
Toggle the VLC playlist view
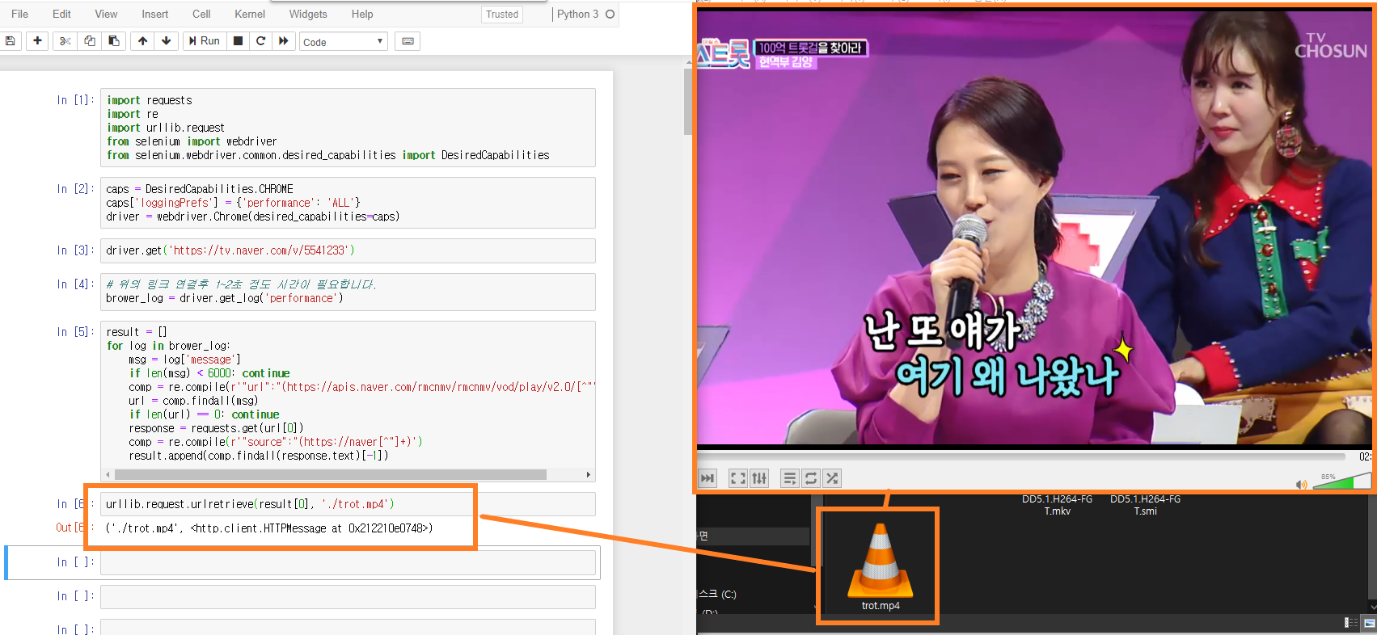[x=790, y=478]
